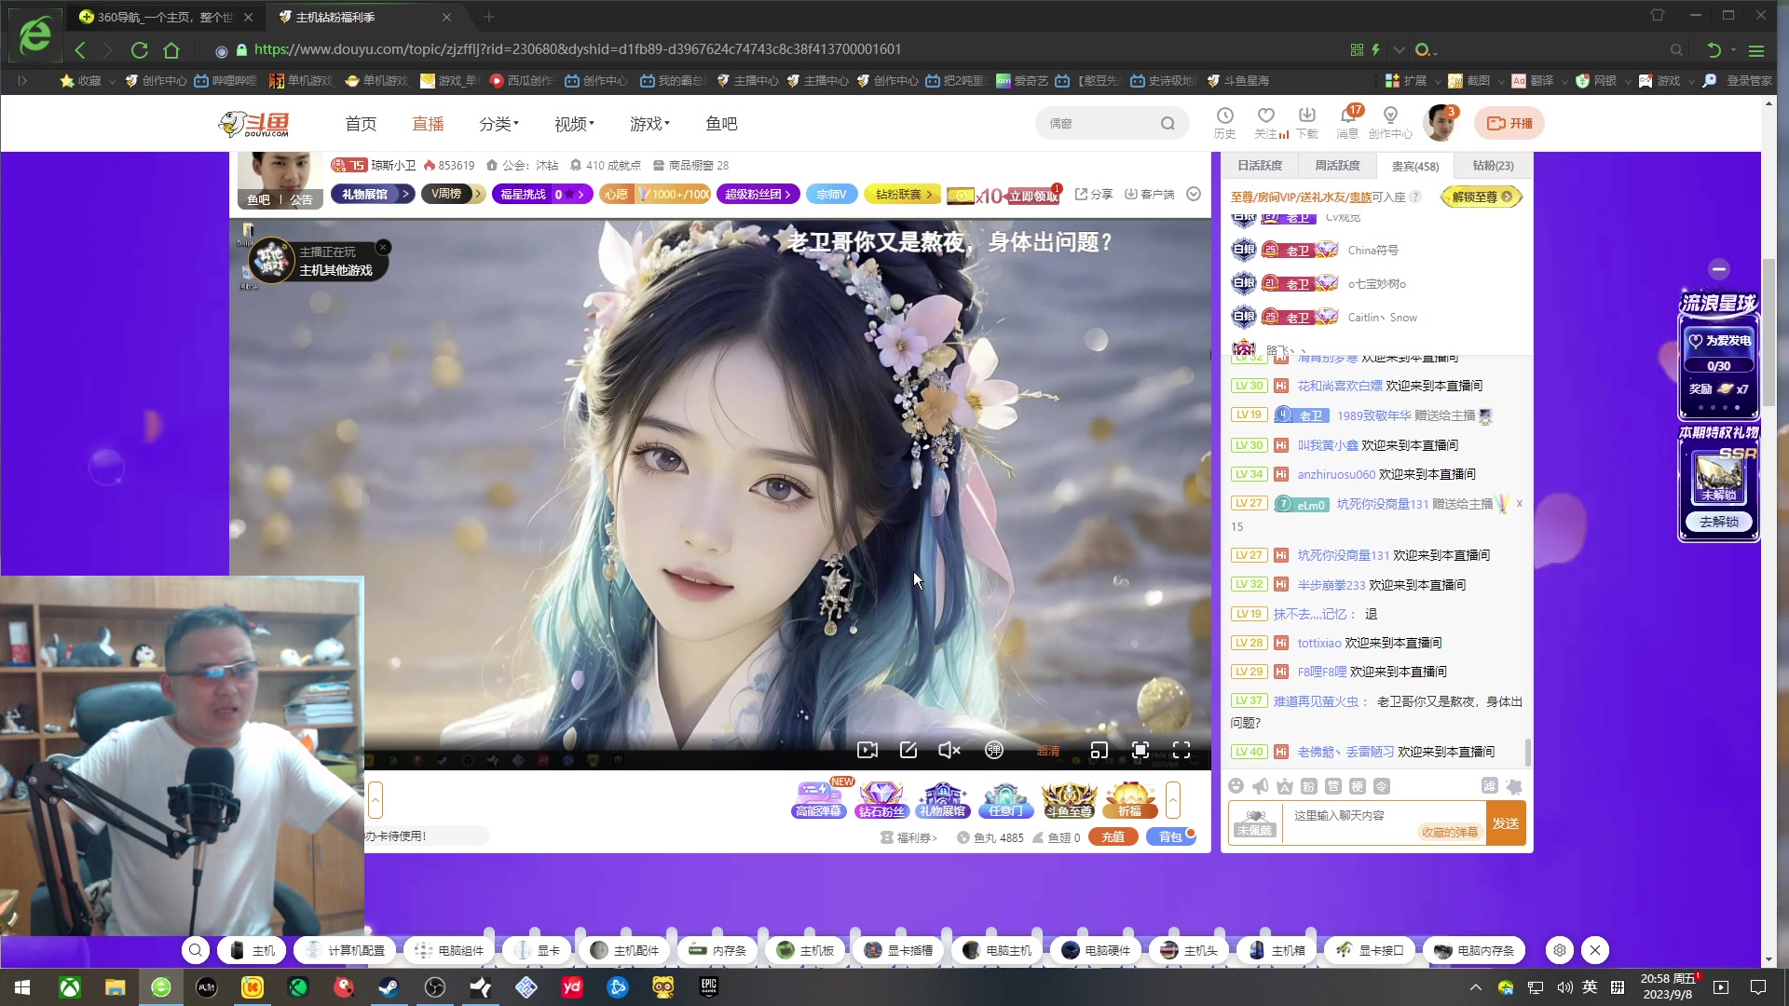Click the 充值 recharge button
Screen dimensions: 1789x1006
(x=1113, y=836)
